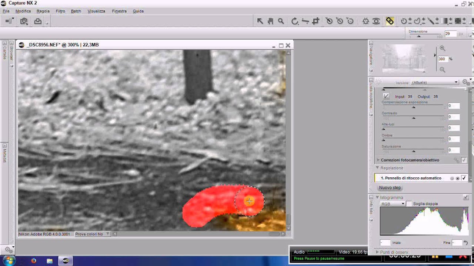Collapse the Navigatore panel toggle

point(371,43)
